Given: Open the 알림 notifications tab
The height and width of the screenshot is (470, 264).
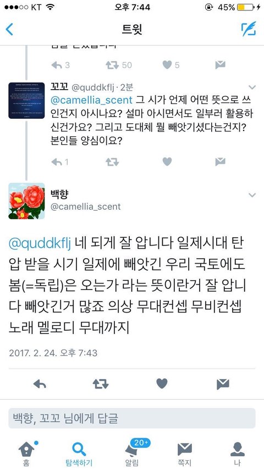Looking at the screenshot, I should tap(132, 453).
